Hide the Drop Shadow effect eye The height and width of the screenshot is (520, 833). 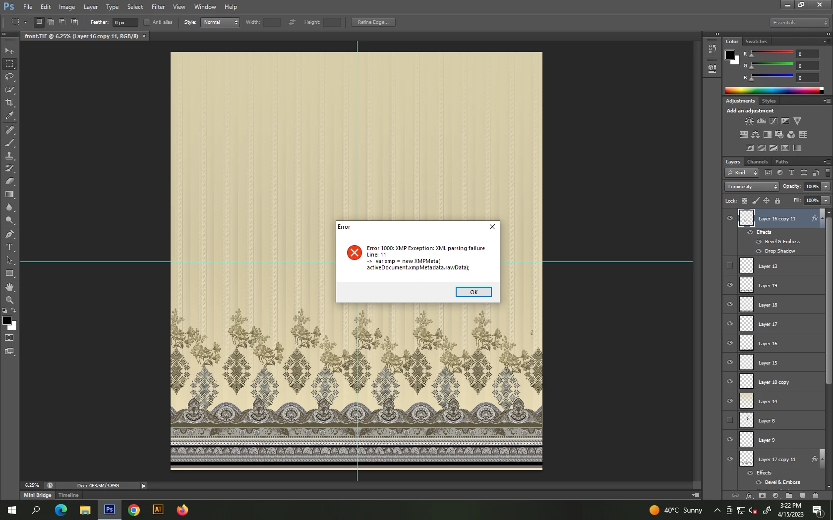pyautogui.click(x=759, y=251)
